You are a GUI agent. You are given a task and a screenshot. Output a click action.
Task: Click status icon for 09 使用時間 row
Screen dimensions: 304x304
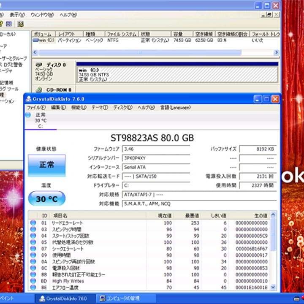33,255
